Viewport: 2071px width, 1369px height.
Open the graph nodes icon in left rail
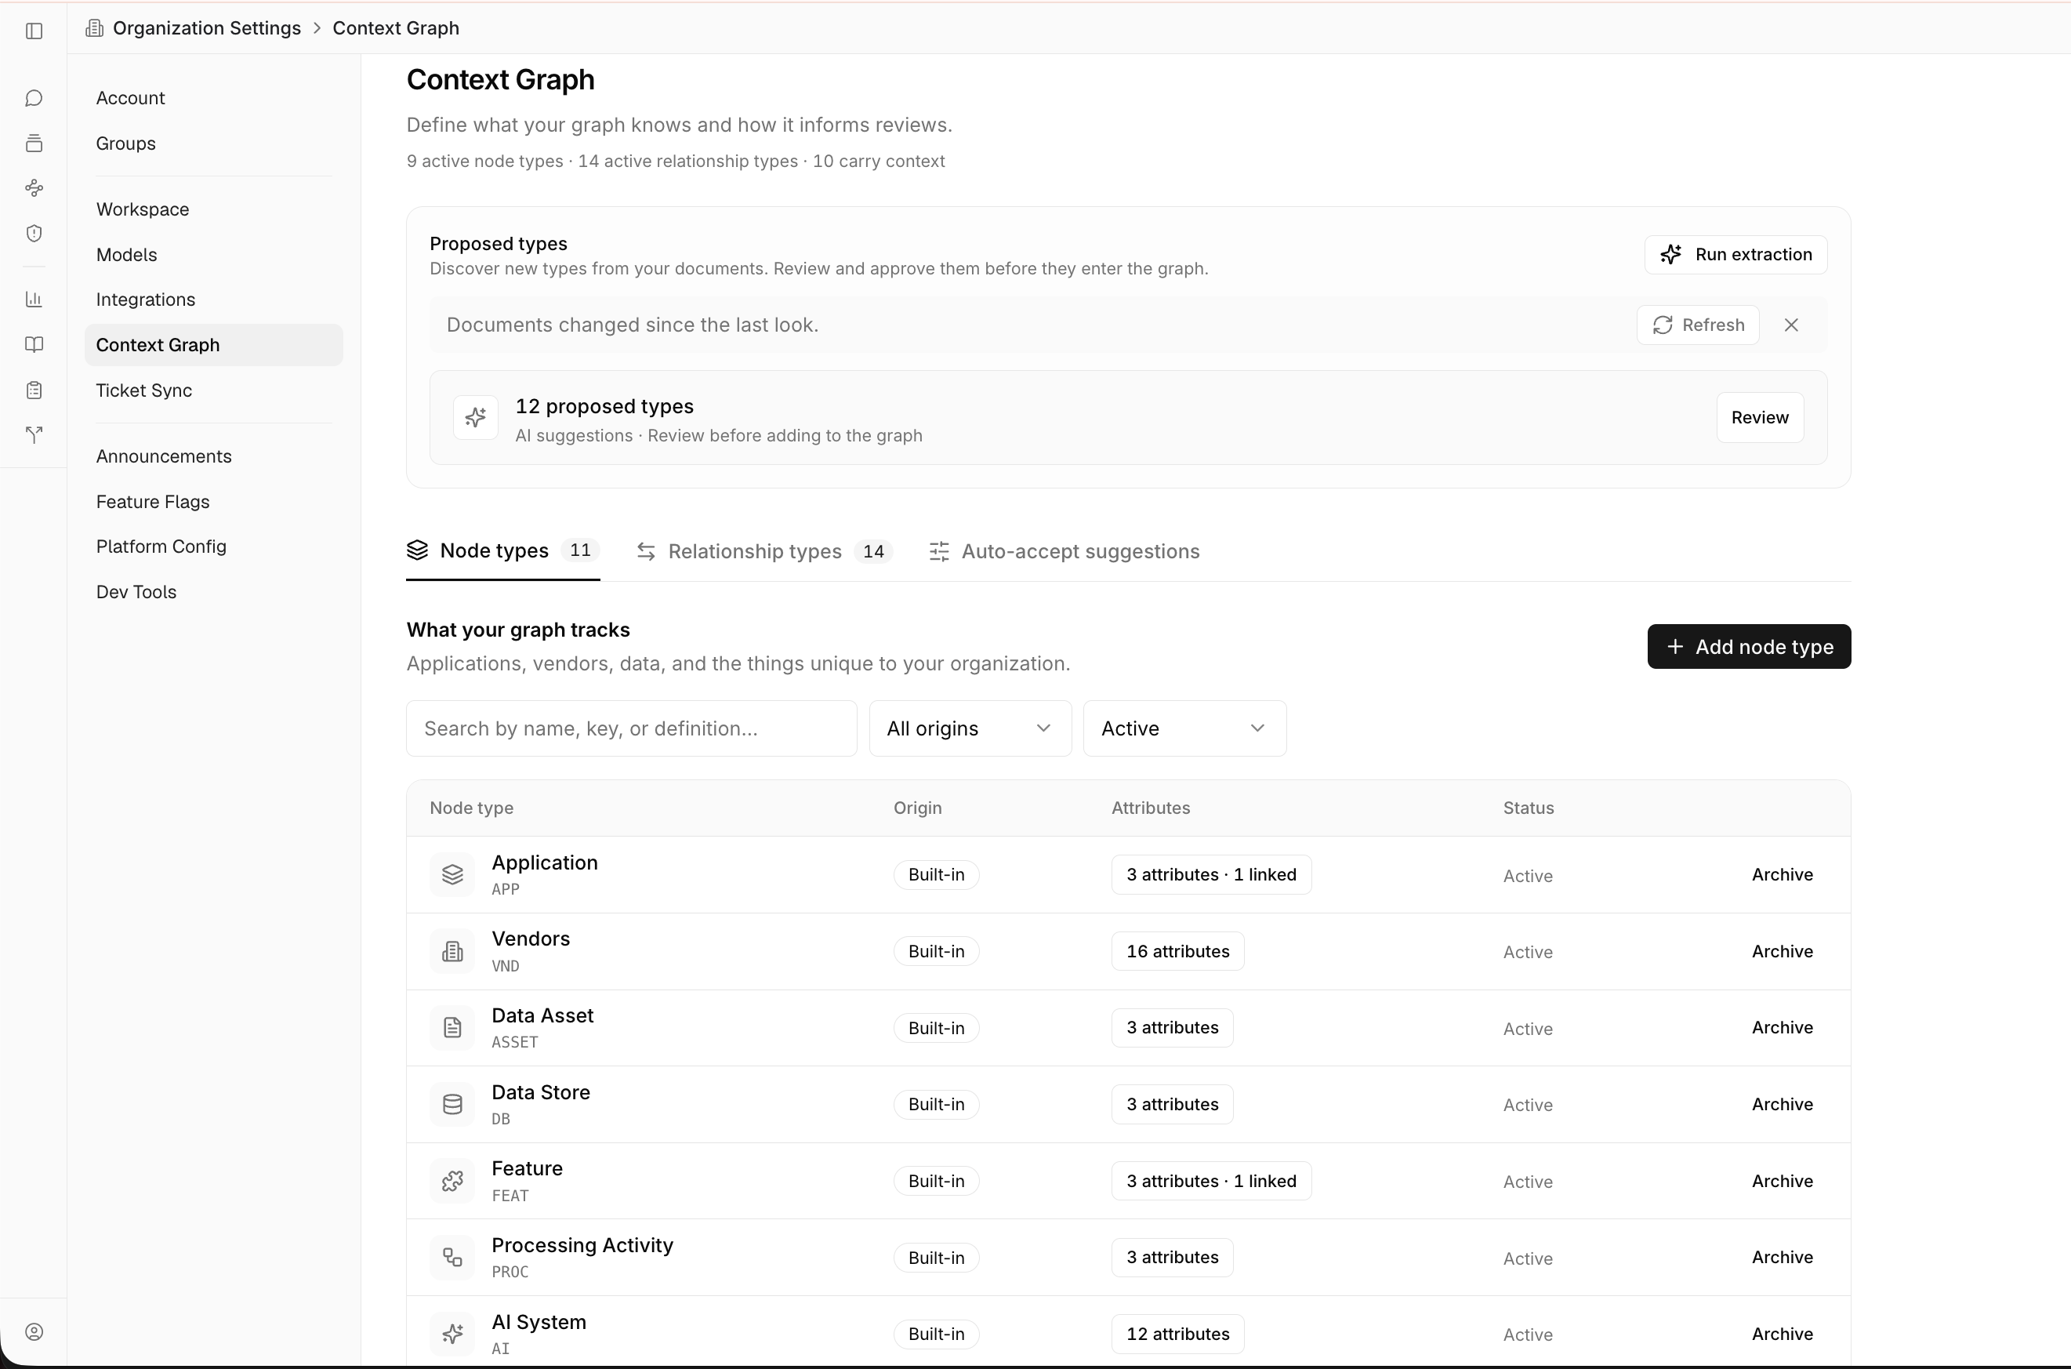coord(34,187)
